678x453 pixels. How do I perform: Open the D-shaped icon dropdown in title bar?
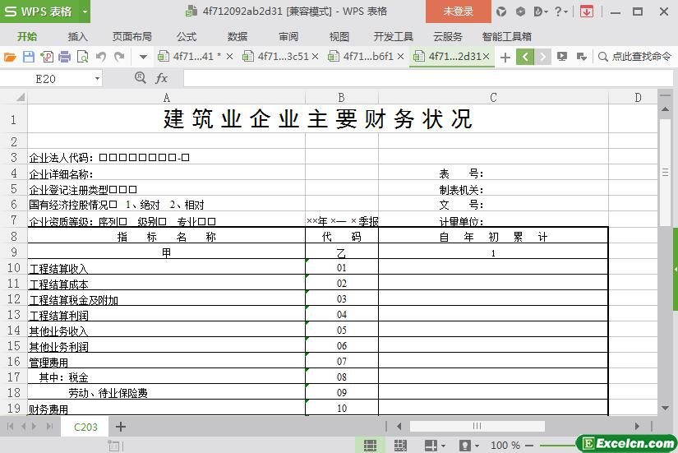(x=541, y=12)
